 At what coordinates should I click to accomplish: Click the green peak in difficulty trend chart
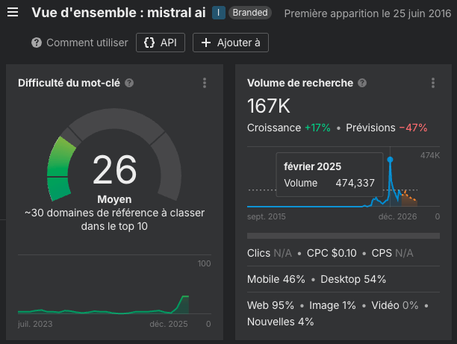(x=184, y=303)
